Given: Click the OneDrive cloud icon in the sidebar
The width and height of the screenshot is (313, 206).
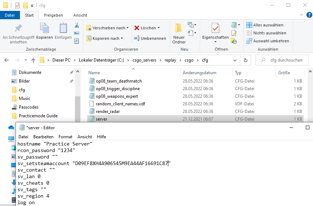Looking at the screenshot, I should tap(11, 127).
